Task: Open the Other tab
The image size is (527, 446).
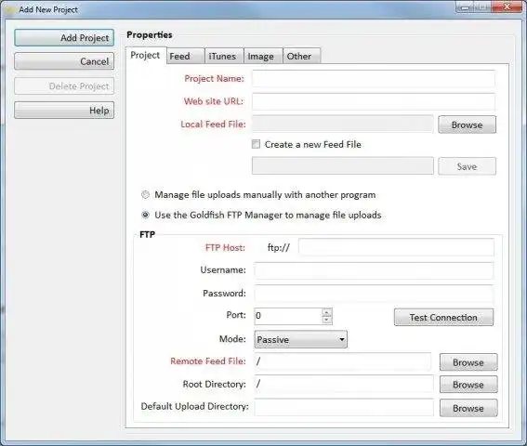Action: click(x=301, y=56)
